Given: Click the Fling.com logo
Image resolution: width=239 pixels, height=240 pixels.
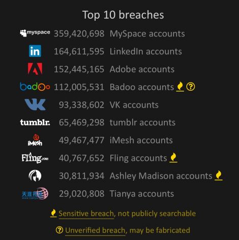Looking at the screenshot, I should tap(35, 158).
